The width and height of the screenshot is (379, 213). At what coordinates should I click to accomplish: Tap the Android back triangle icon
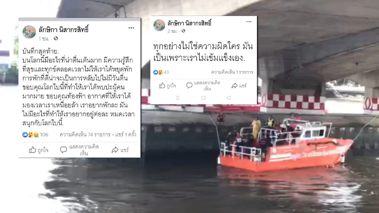click(x=229, y=98)
